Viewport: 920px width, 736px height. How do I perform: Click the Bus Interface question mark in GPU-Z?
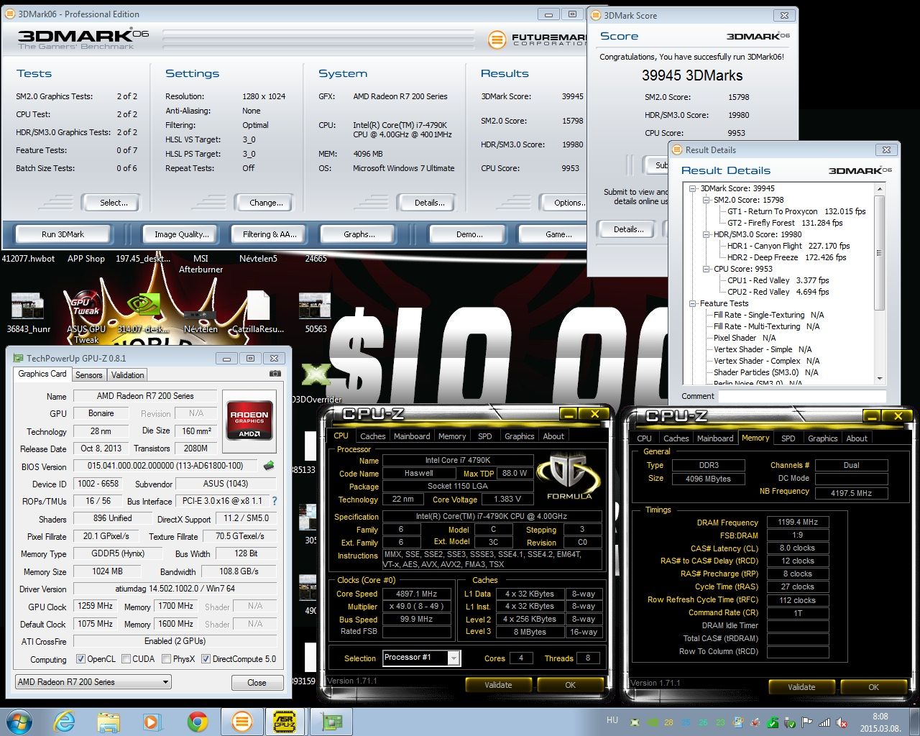tap(274, 501)
